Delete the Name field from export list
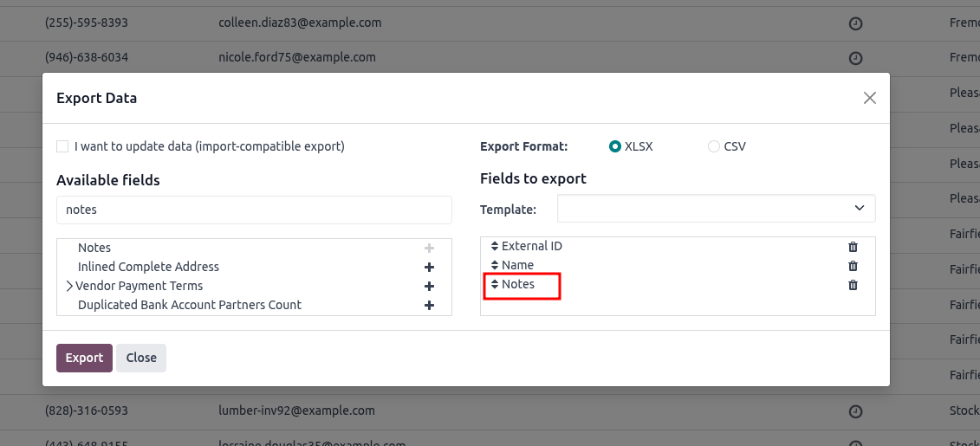 pyautogui.click(x=853, y=266)
